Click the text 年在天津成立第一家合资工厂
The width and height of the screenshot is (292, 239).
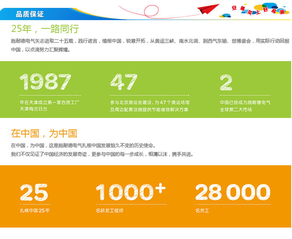[x=50, y=103]
